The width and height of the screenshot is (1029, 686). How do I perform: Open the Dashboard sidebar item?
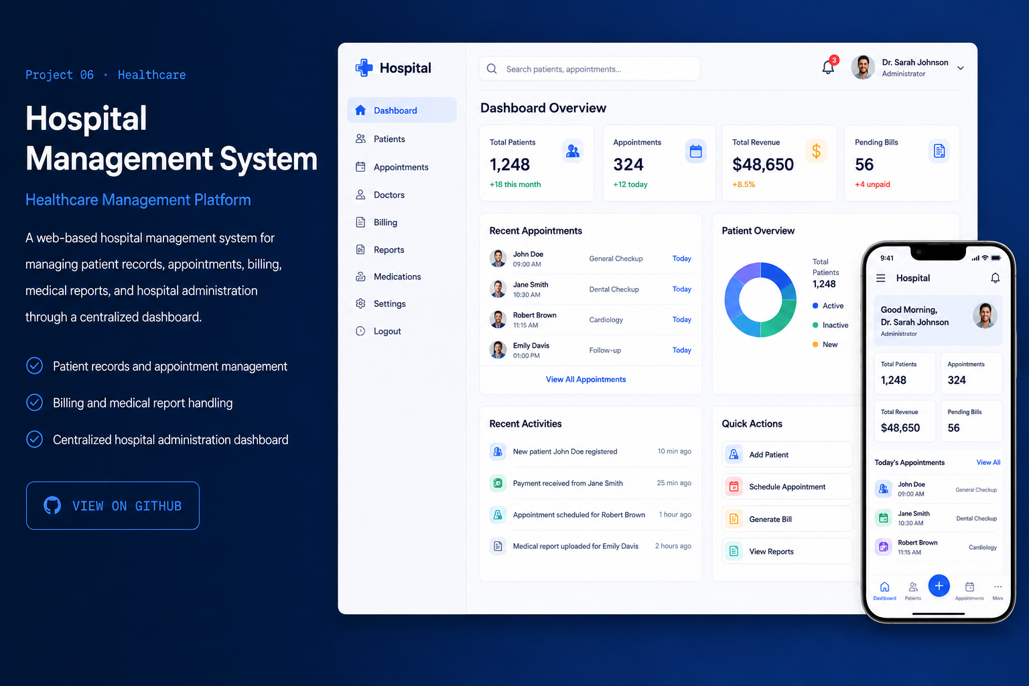402,110
